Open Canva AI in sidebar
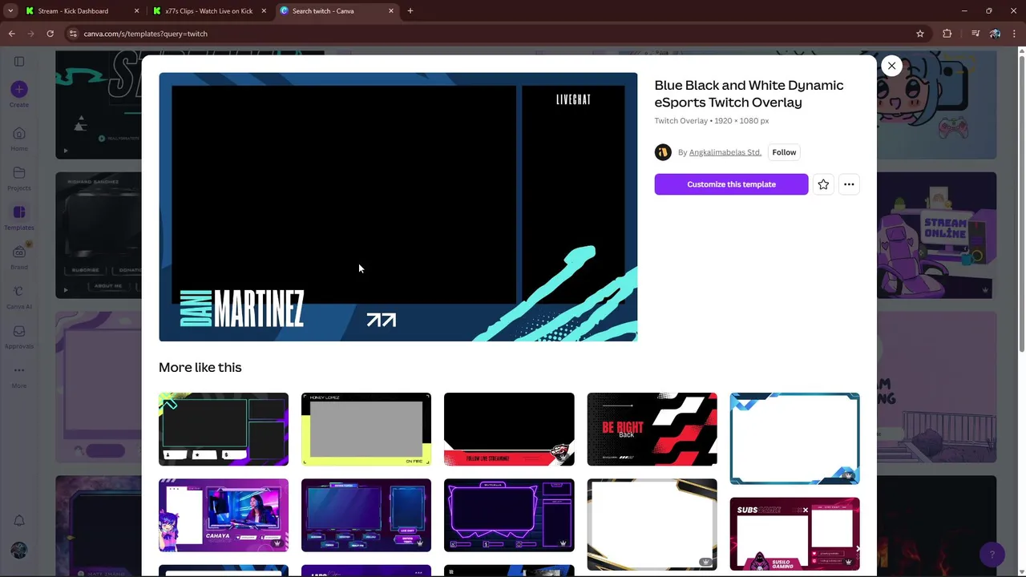Viewport: 1026px width, 577px height. coord(19,296)
